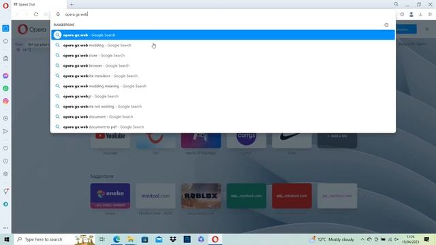Open the weather widget '12°C Mostly cloudy'

point(332,239)
